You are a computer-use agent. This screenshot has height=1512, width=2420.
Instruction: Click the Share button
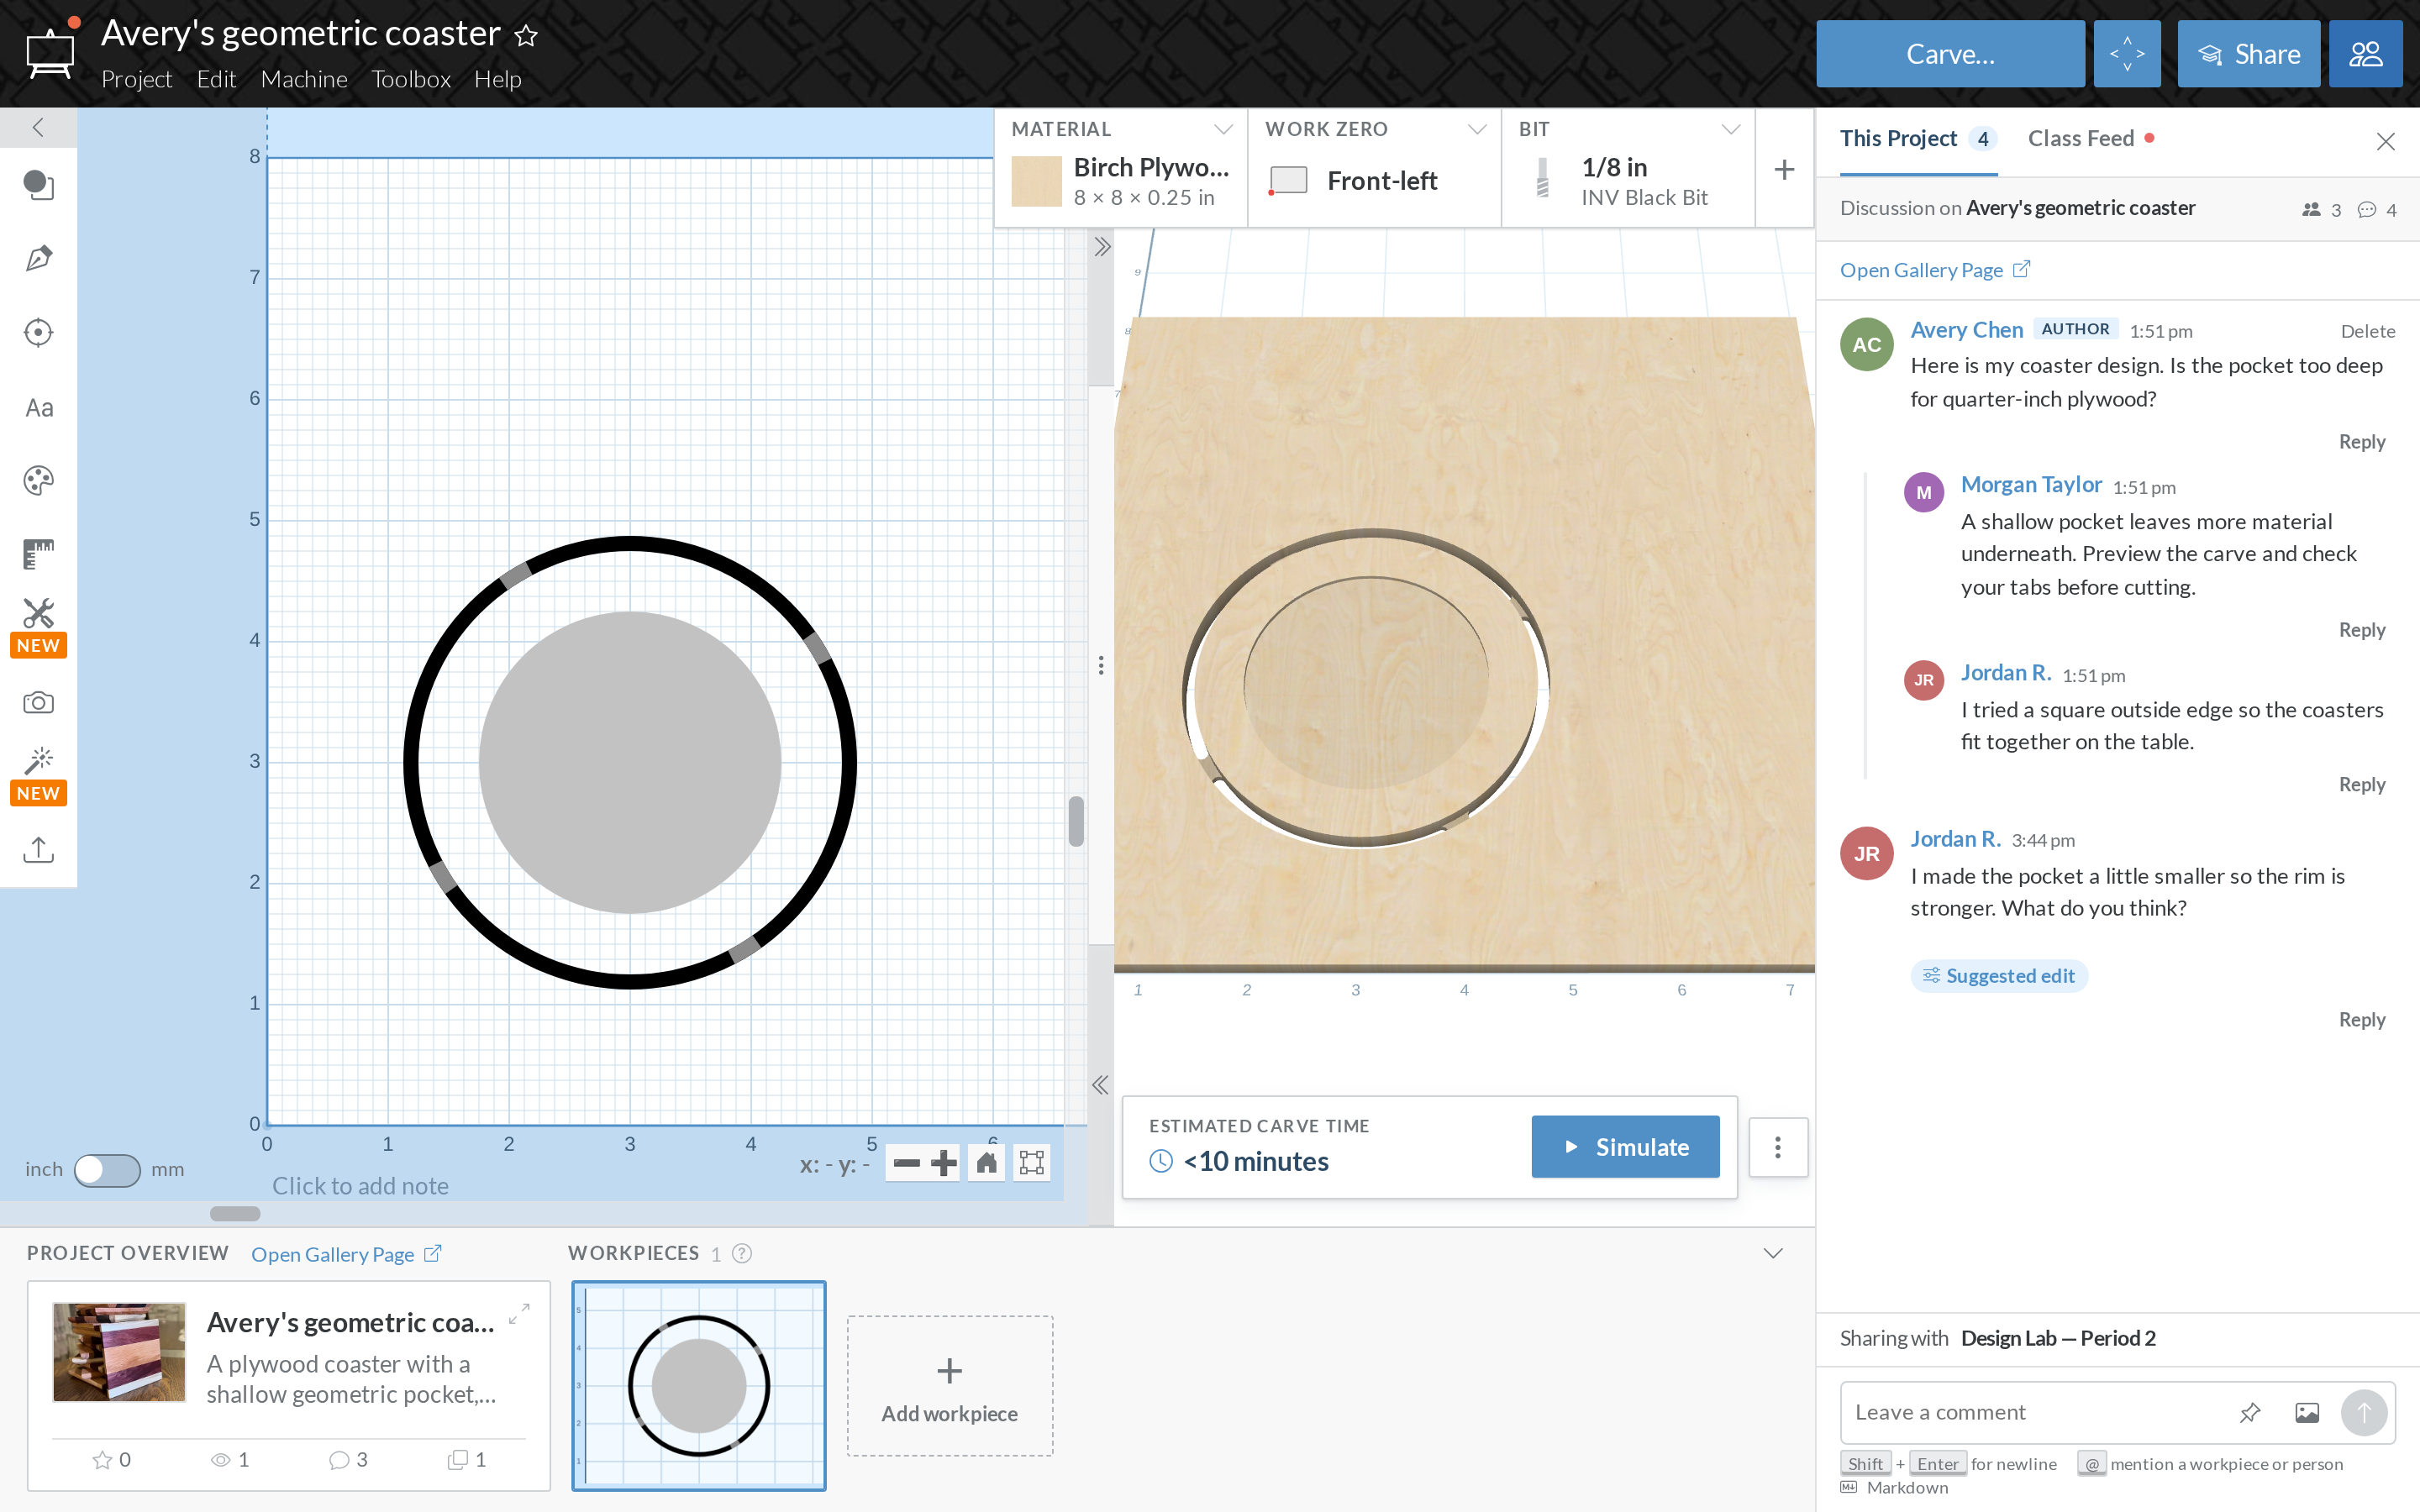(x=2249, y=54)
